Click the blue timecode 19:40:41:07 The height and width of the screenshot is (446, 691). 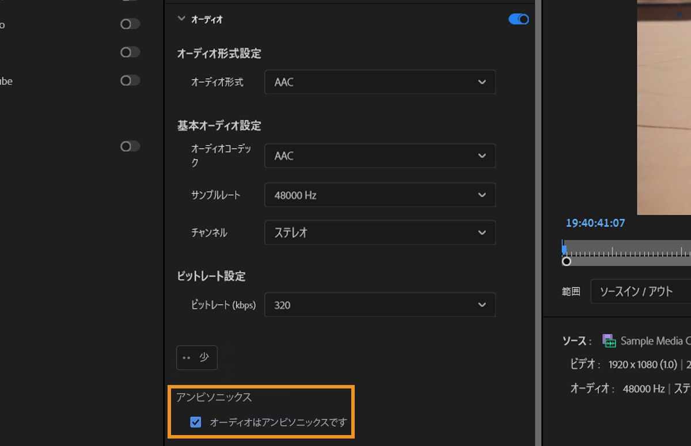click(594, 223)
